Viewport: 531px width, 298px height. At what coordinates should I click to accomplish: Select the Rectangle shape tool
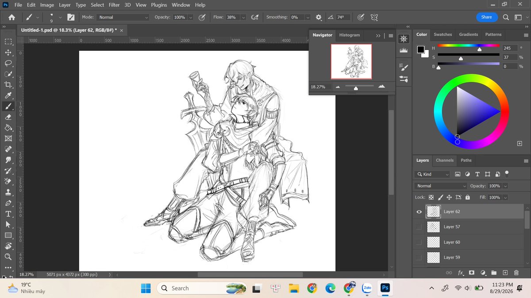click(x=8, y=235)
